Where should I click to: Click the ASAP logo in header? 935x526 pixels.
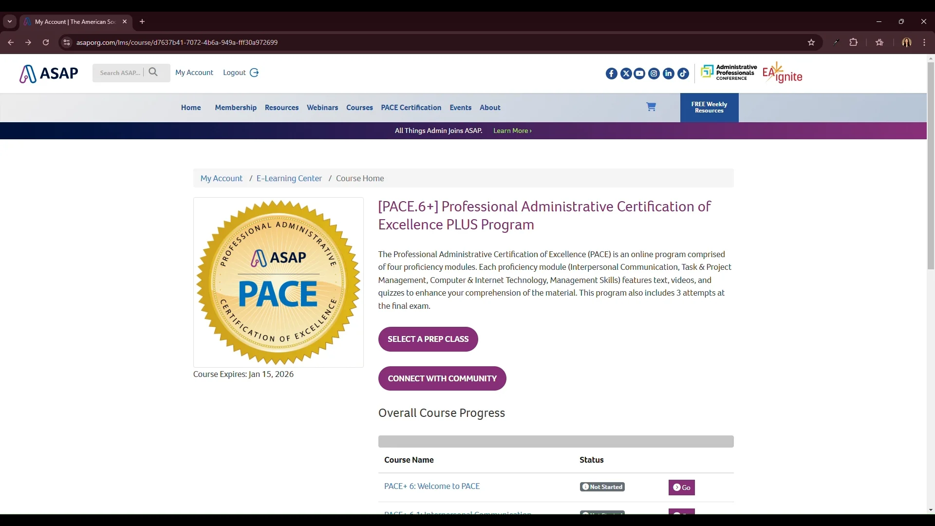(x=49, y=74)
